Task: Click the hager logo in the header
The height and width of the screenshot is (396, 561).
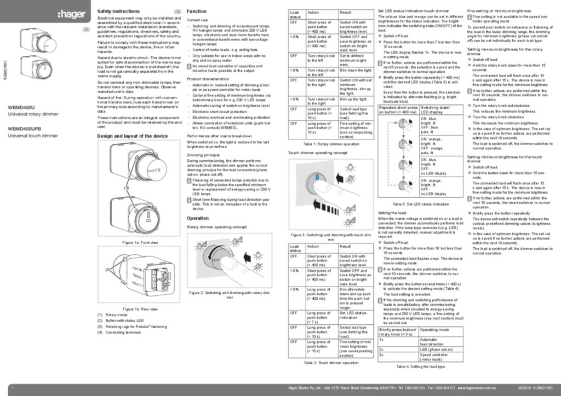Action: pos(71,14)
